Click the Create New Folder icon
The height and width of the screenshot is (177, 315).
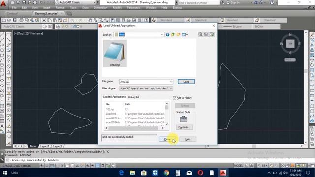[x=178, y=35]
